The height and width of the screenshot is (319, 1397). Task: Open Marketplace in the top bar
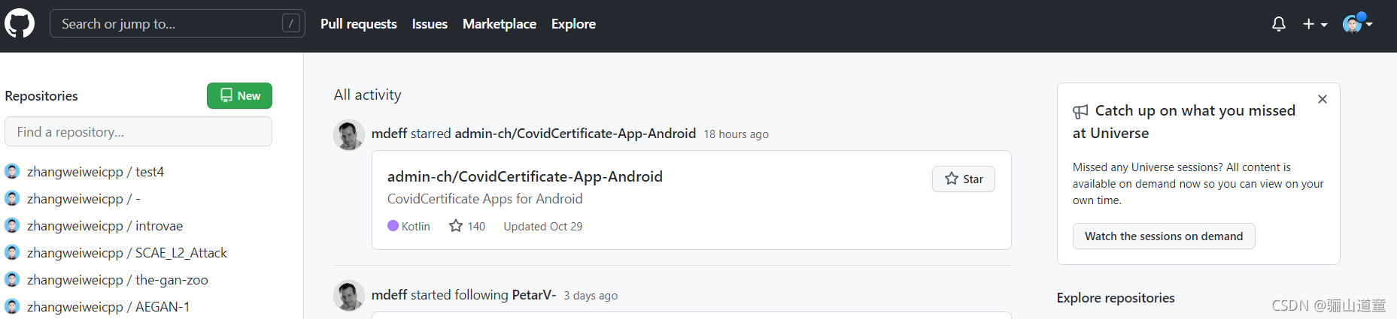click(x=500, y=24)
